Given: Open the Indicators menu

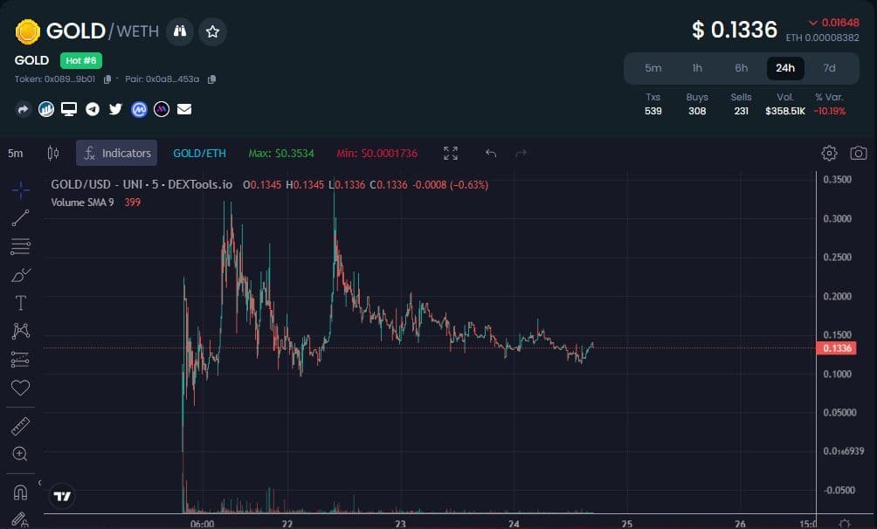Looking at the screenshot, I should 117,153.
